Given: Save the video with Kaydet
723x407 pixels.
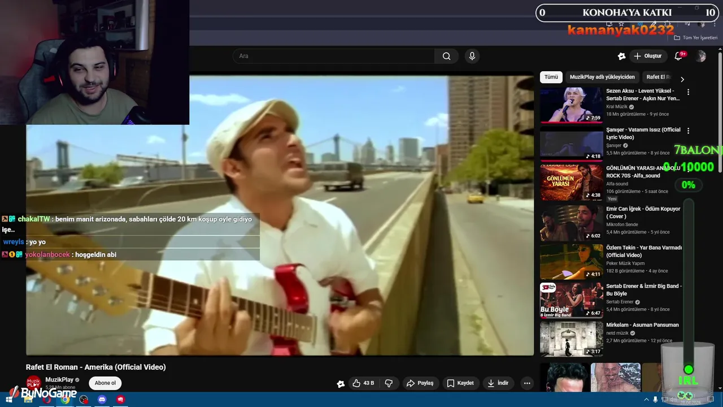Looking at the screenshot, I should pyautogui.click(x=460, y=383).
